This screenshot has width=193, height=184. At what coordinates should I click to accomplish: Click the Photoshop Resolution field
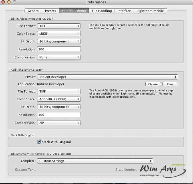click(59, 49)
